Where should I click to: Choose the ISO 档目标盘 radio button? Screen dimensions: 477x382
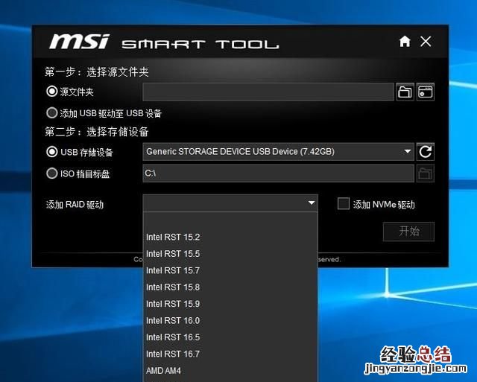pyautogui.click(x=51, y=174)
